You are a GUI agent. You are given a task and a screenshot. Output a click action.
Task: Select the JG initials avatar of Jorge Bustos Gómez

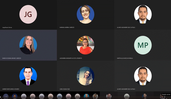click(x=28, y=14)
